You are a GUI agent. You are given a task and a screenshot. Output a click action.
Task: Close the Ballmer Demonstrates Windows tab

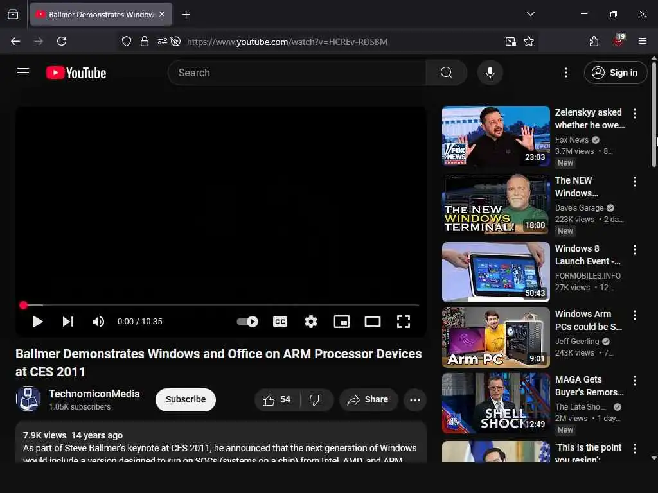tap(162, 14)
